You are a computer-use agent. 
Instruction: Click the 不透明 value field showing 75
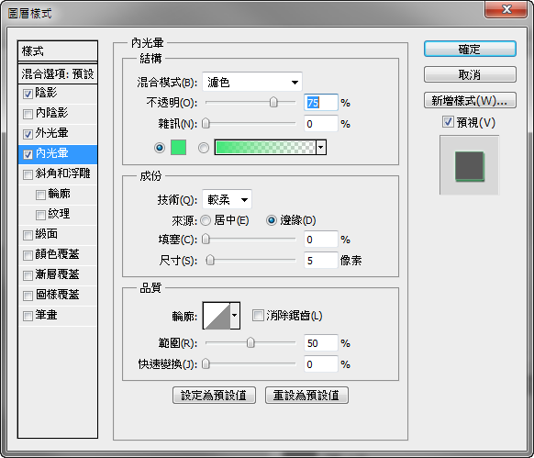321,102
